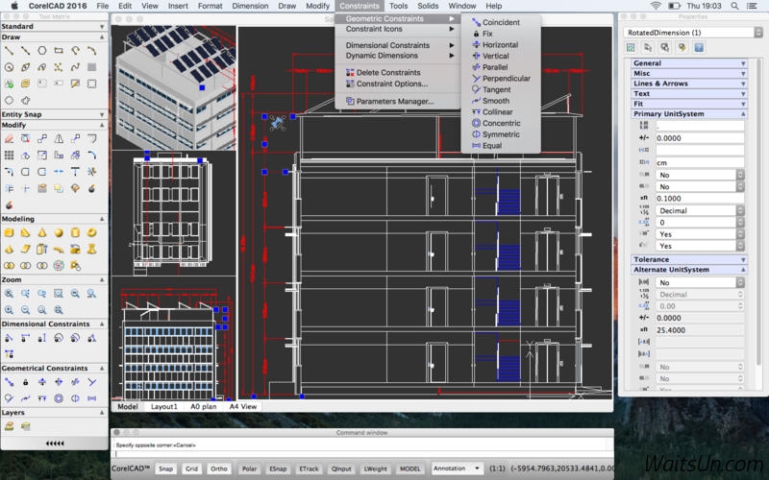Expand the Tolerance section in Properties
Screen dimensions: 769x480
688,259
